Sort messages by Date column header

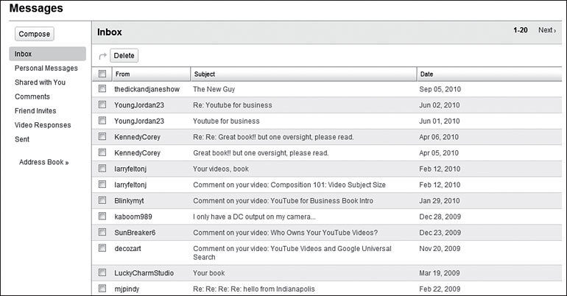coord(426,74)
